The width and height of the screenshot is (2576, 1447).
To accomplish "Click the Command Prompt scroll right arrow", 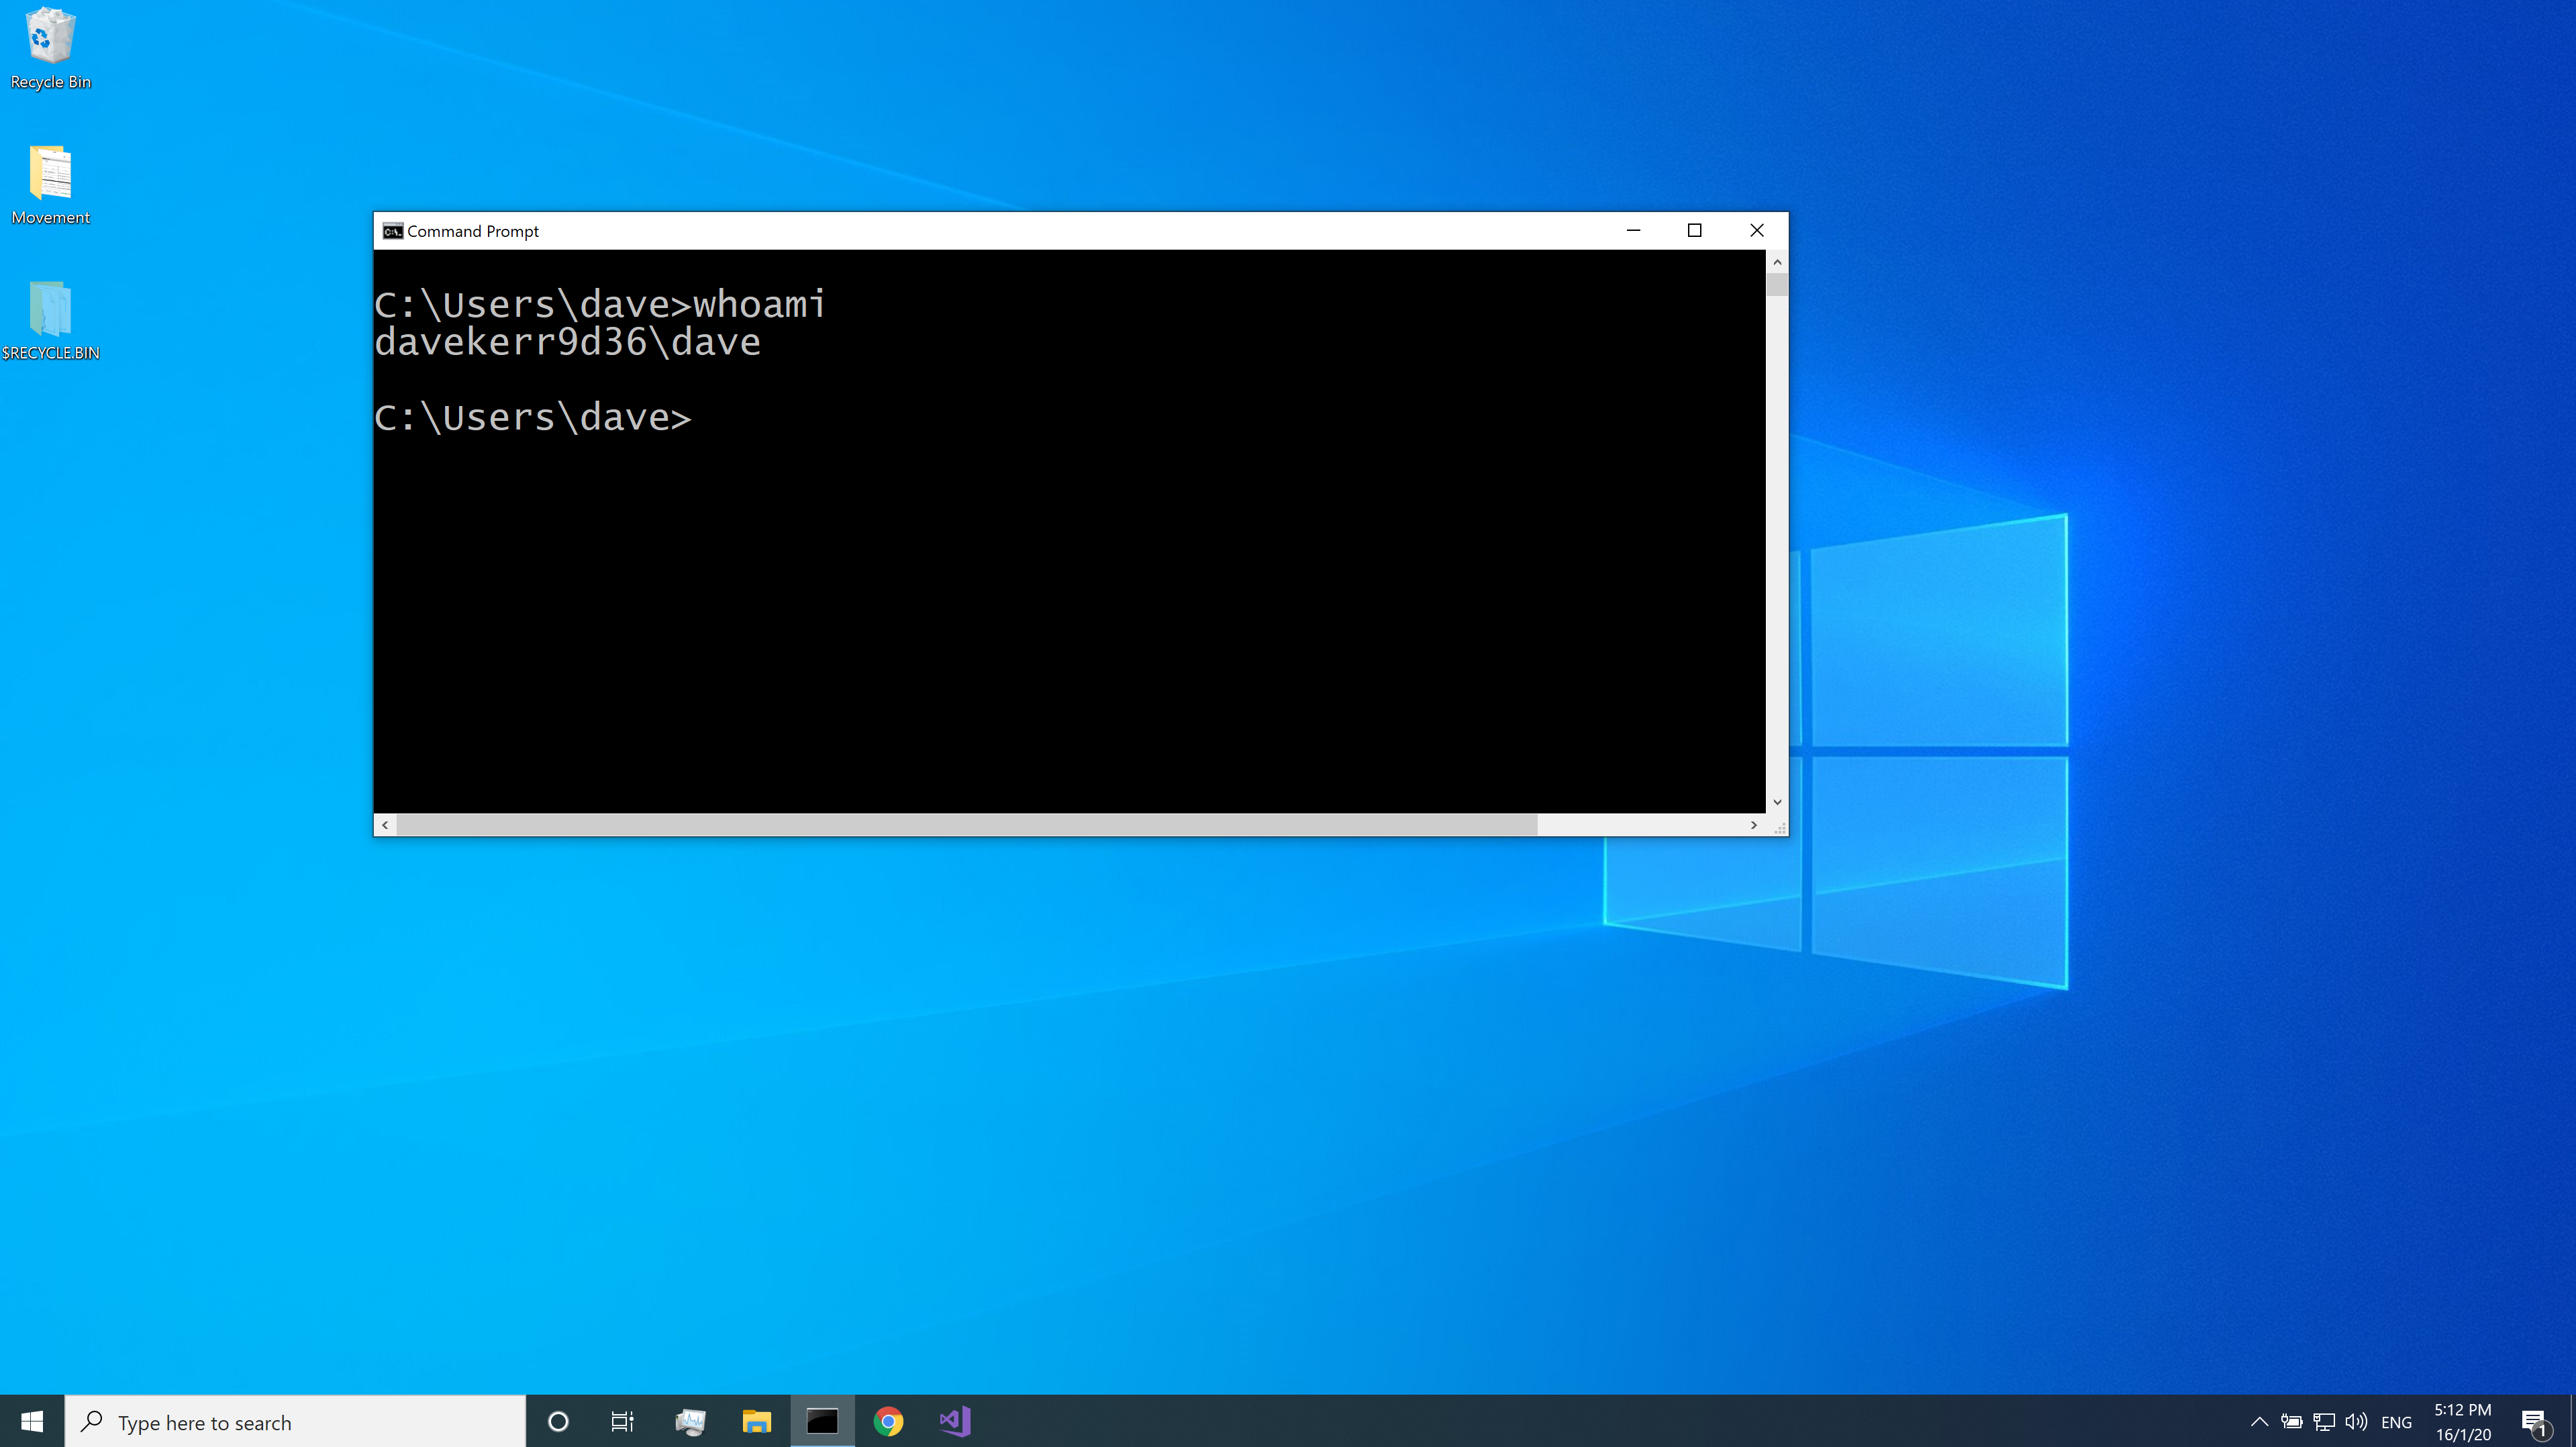I will (1753, 823).
